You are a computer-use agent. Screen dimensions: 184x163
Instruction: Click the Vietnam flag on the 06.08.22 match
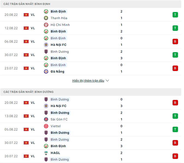tap(26, 42)
